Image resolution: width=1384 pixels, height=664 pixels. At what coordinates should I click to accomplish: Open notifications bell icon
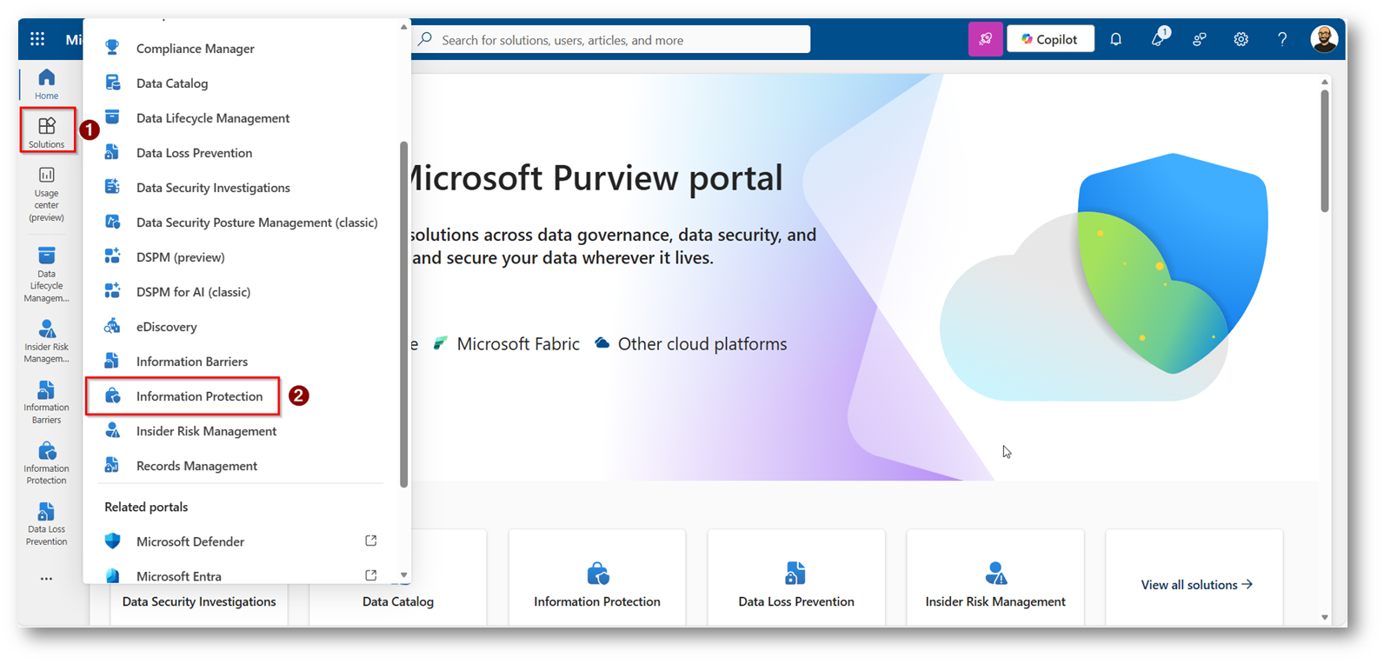point(1115,39)
